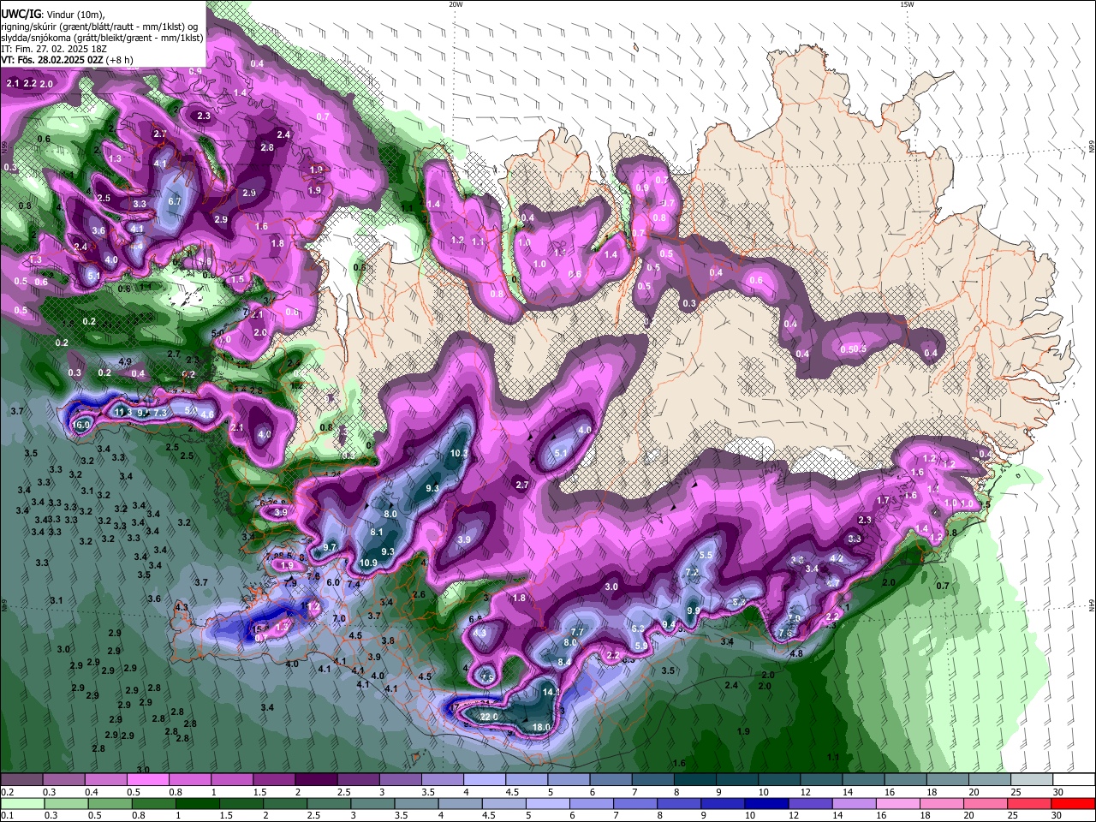The height and width of the screenshot is (822, 1096).
Task: Click the '22.0' precipitation value on the map
Action: tap(489, 717)
